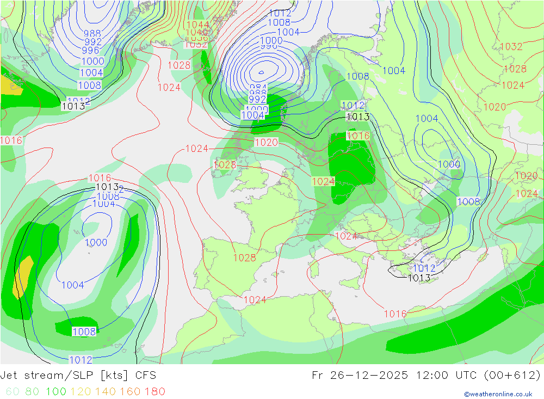Click the '160' value in the legend
Screen dimensions: 544x399
[x=130, y=391]
